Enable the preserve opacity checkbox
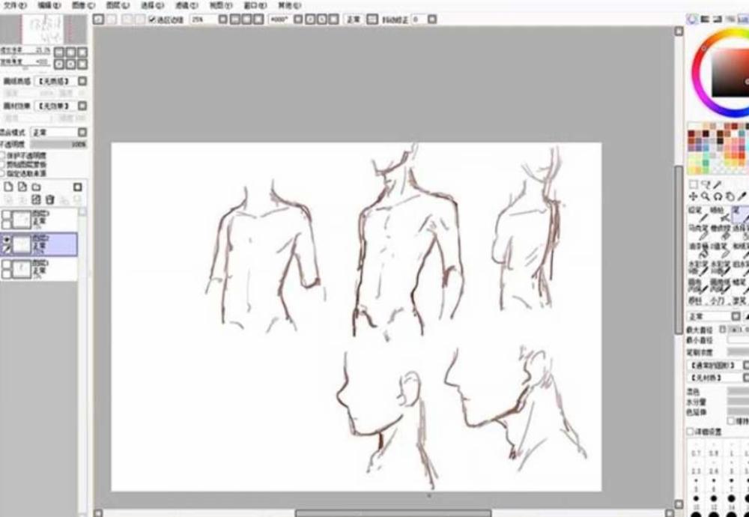The height and width of the screenshot is (517, 749). 3,156
